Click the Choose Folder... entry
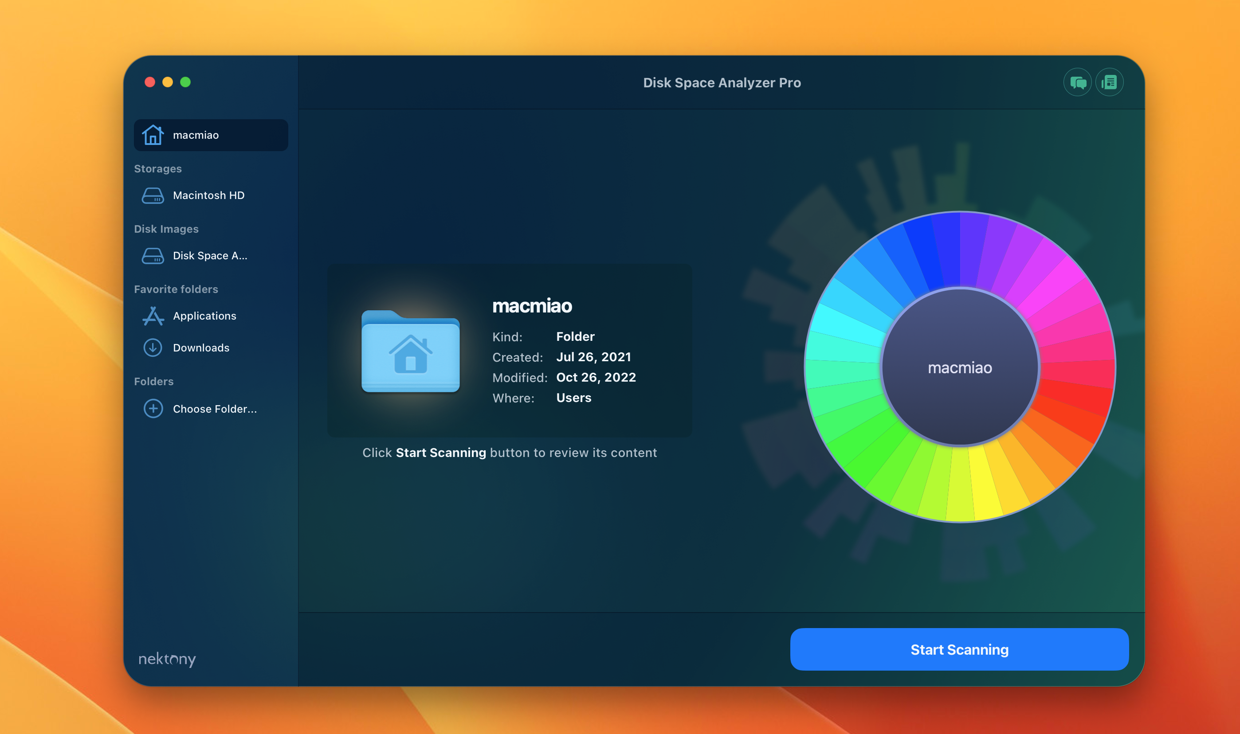The image size is (1240, 734). click(214, 409)
